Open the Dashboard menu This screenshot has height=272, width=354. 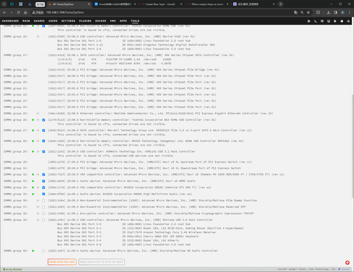coord(10,21)
